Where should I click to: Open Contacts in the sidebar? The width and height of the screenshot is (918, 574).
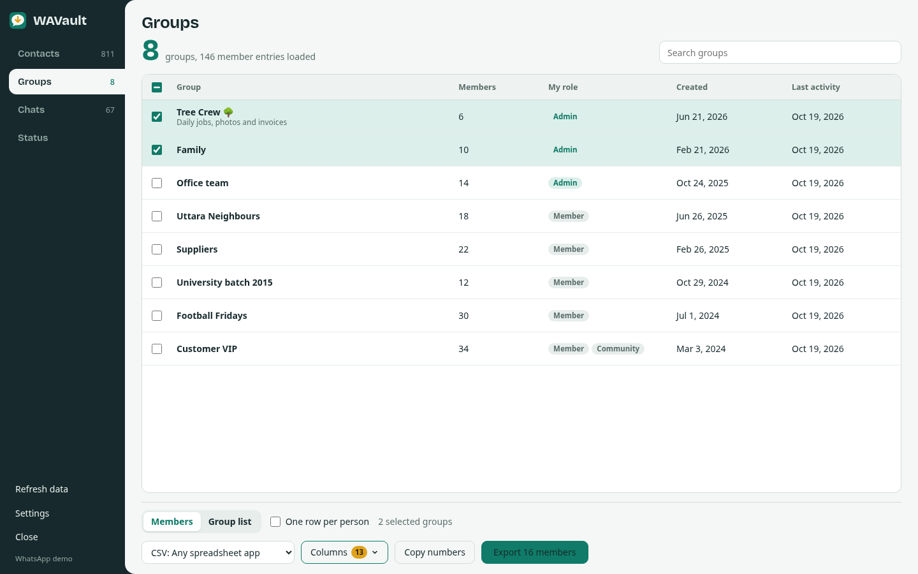(x=66, y=54)
